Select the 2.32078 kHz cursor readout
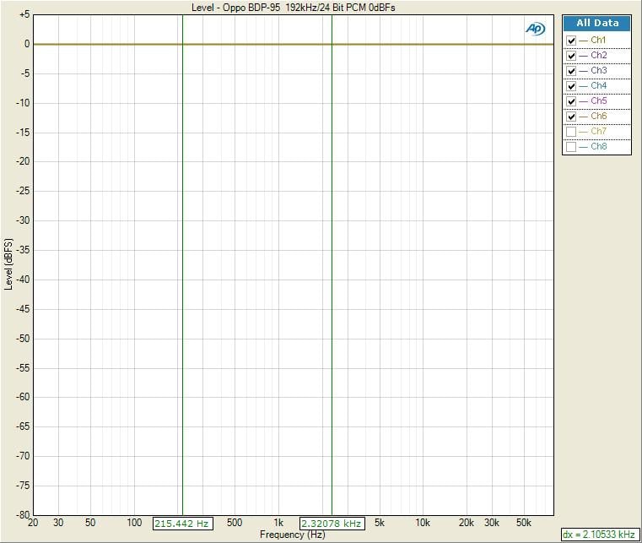 tap(332, 524)
